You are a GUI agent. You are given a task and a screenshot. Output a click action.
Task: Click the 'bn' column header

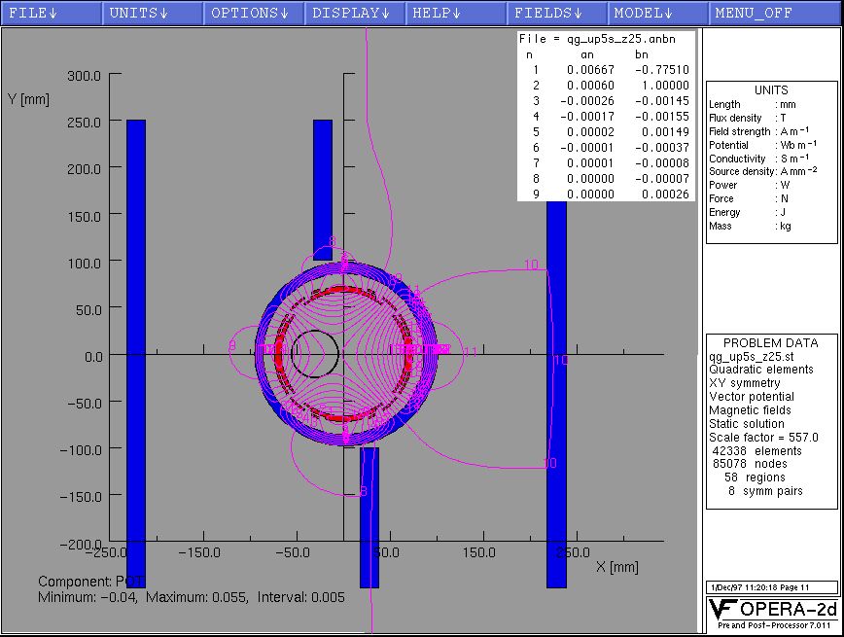[642, 54]
